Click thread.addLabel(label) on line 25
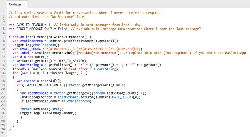 pos(42,109)
